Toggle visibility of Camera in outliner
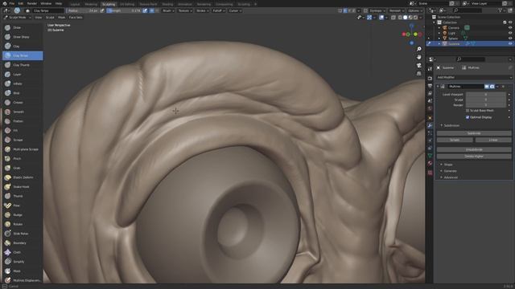Screen dimensions: 515x289 pos(510,28)
